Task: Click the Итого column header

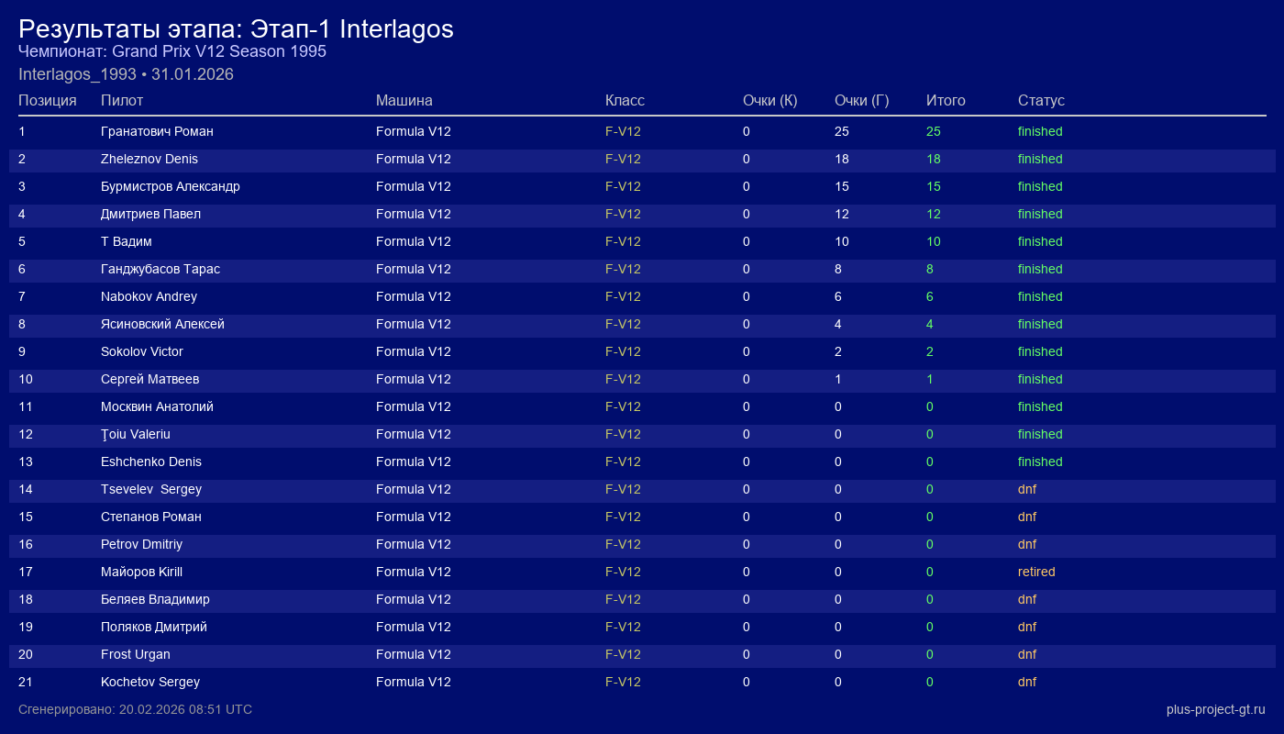Action: [946, 100]
